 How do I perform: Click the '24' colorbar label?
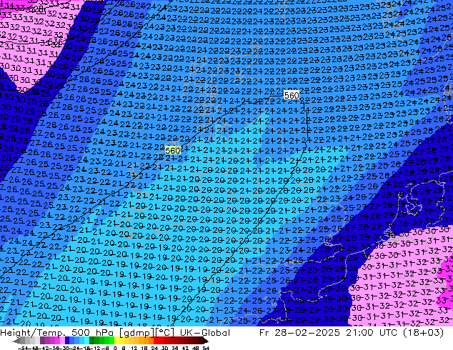154,349
